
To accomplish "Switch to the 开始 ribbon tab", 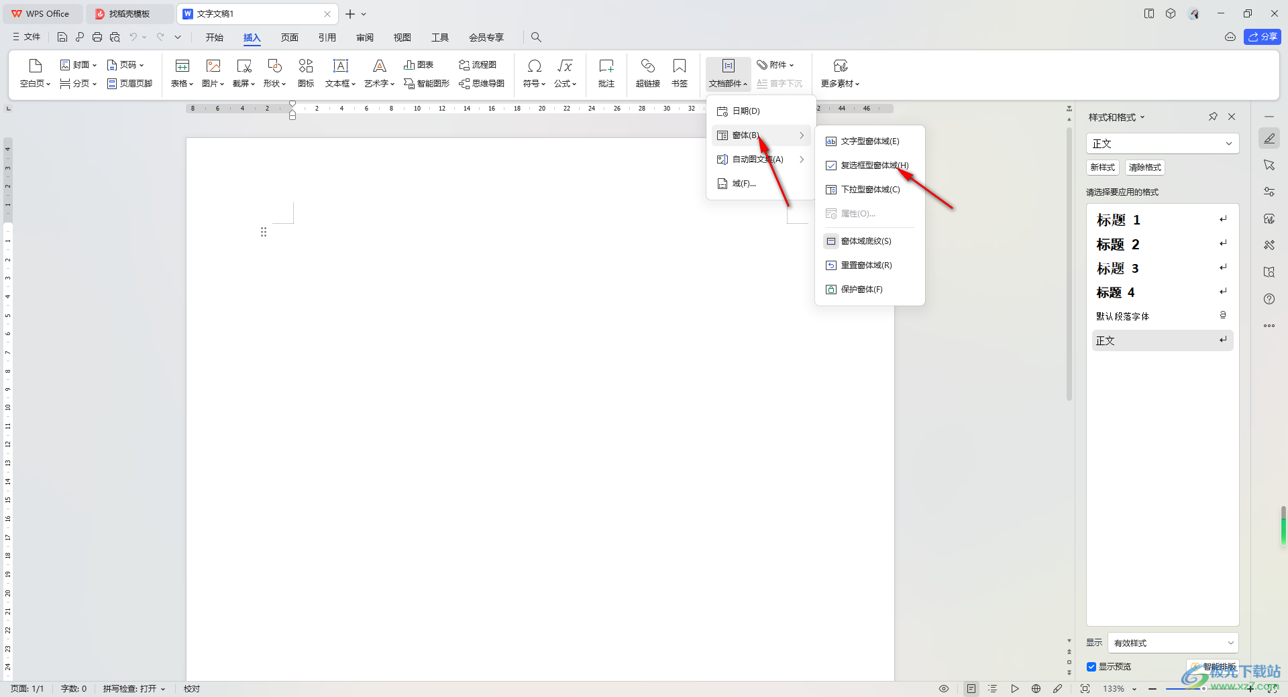I will 215,38.
